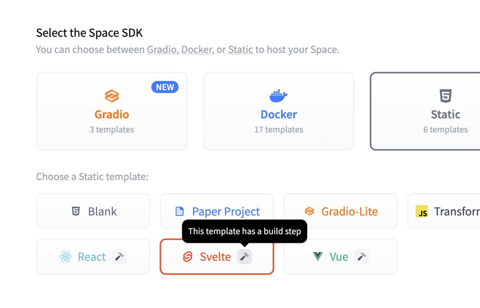Open the Docker documentation link
Image resolution: width=480 pixels, height=308 pixels.
click(197, 50)
